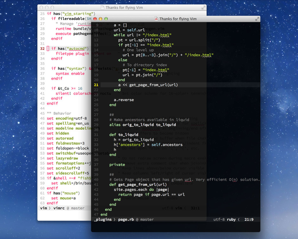Click 'set mouse=a' in vimrc window
Image resolution: width=298 pixels, height=239 pixels.
pos(63,198)
